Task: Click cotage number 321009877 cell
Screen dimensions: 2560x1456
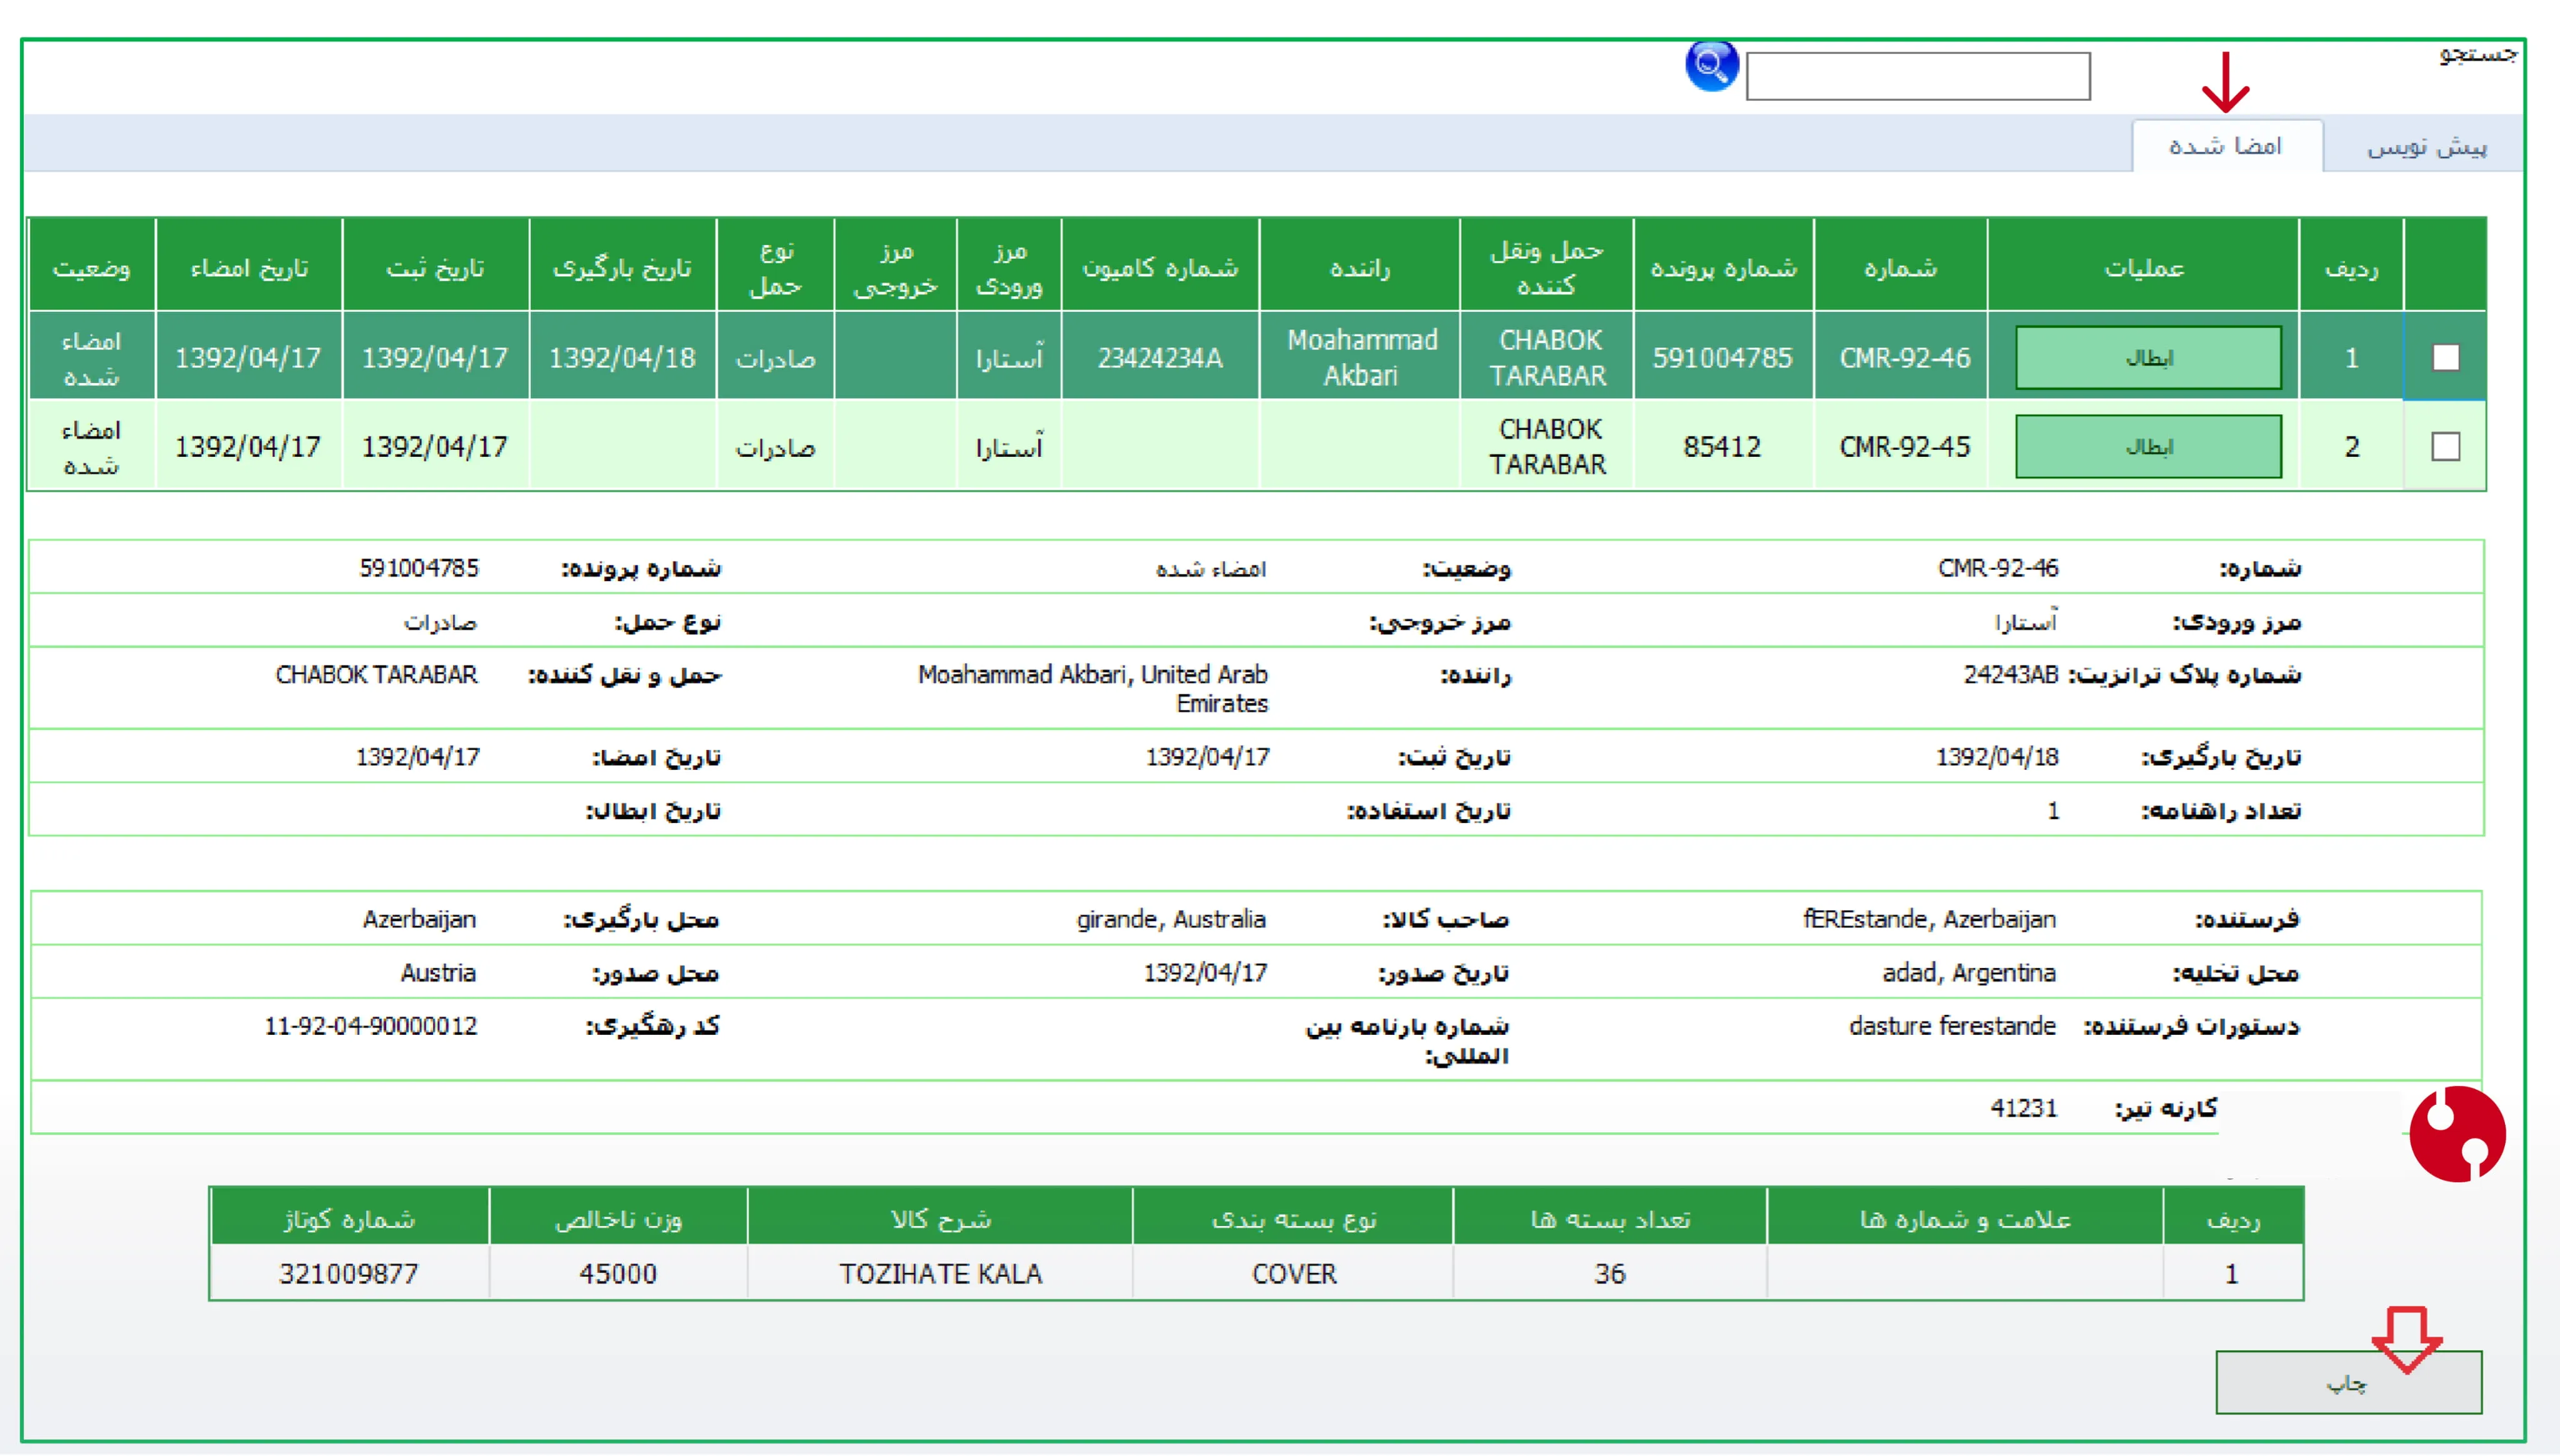Action: [348, 1273]
